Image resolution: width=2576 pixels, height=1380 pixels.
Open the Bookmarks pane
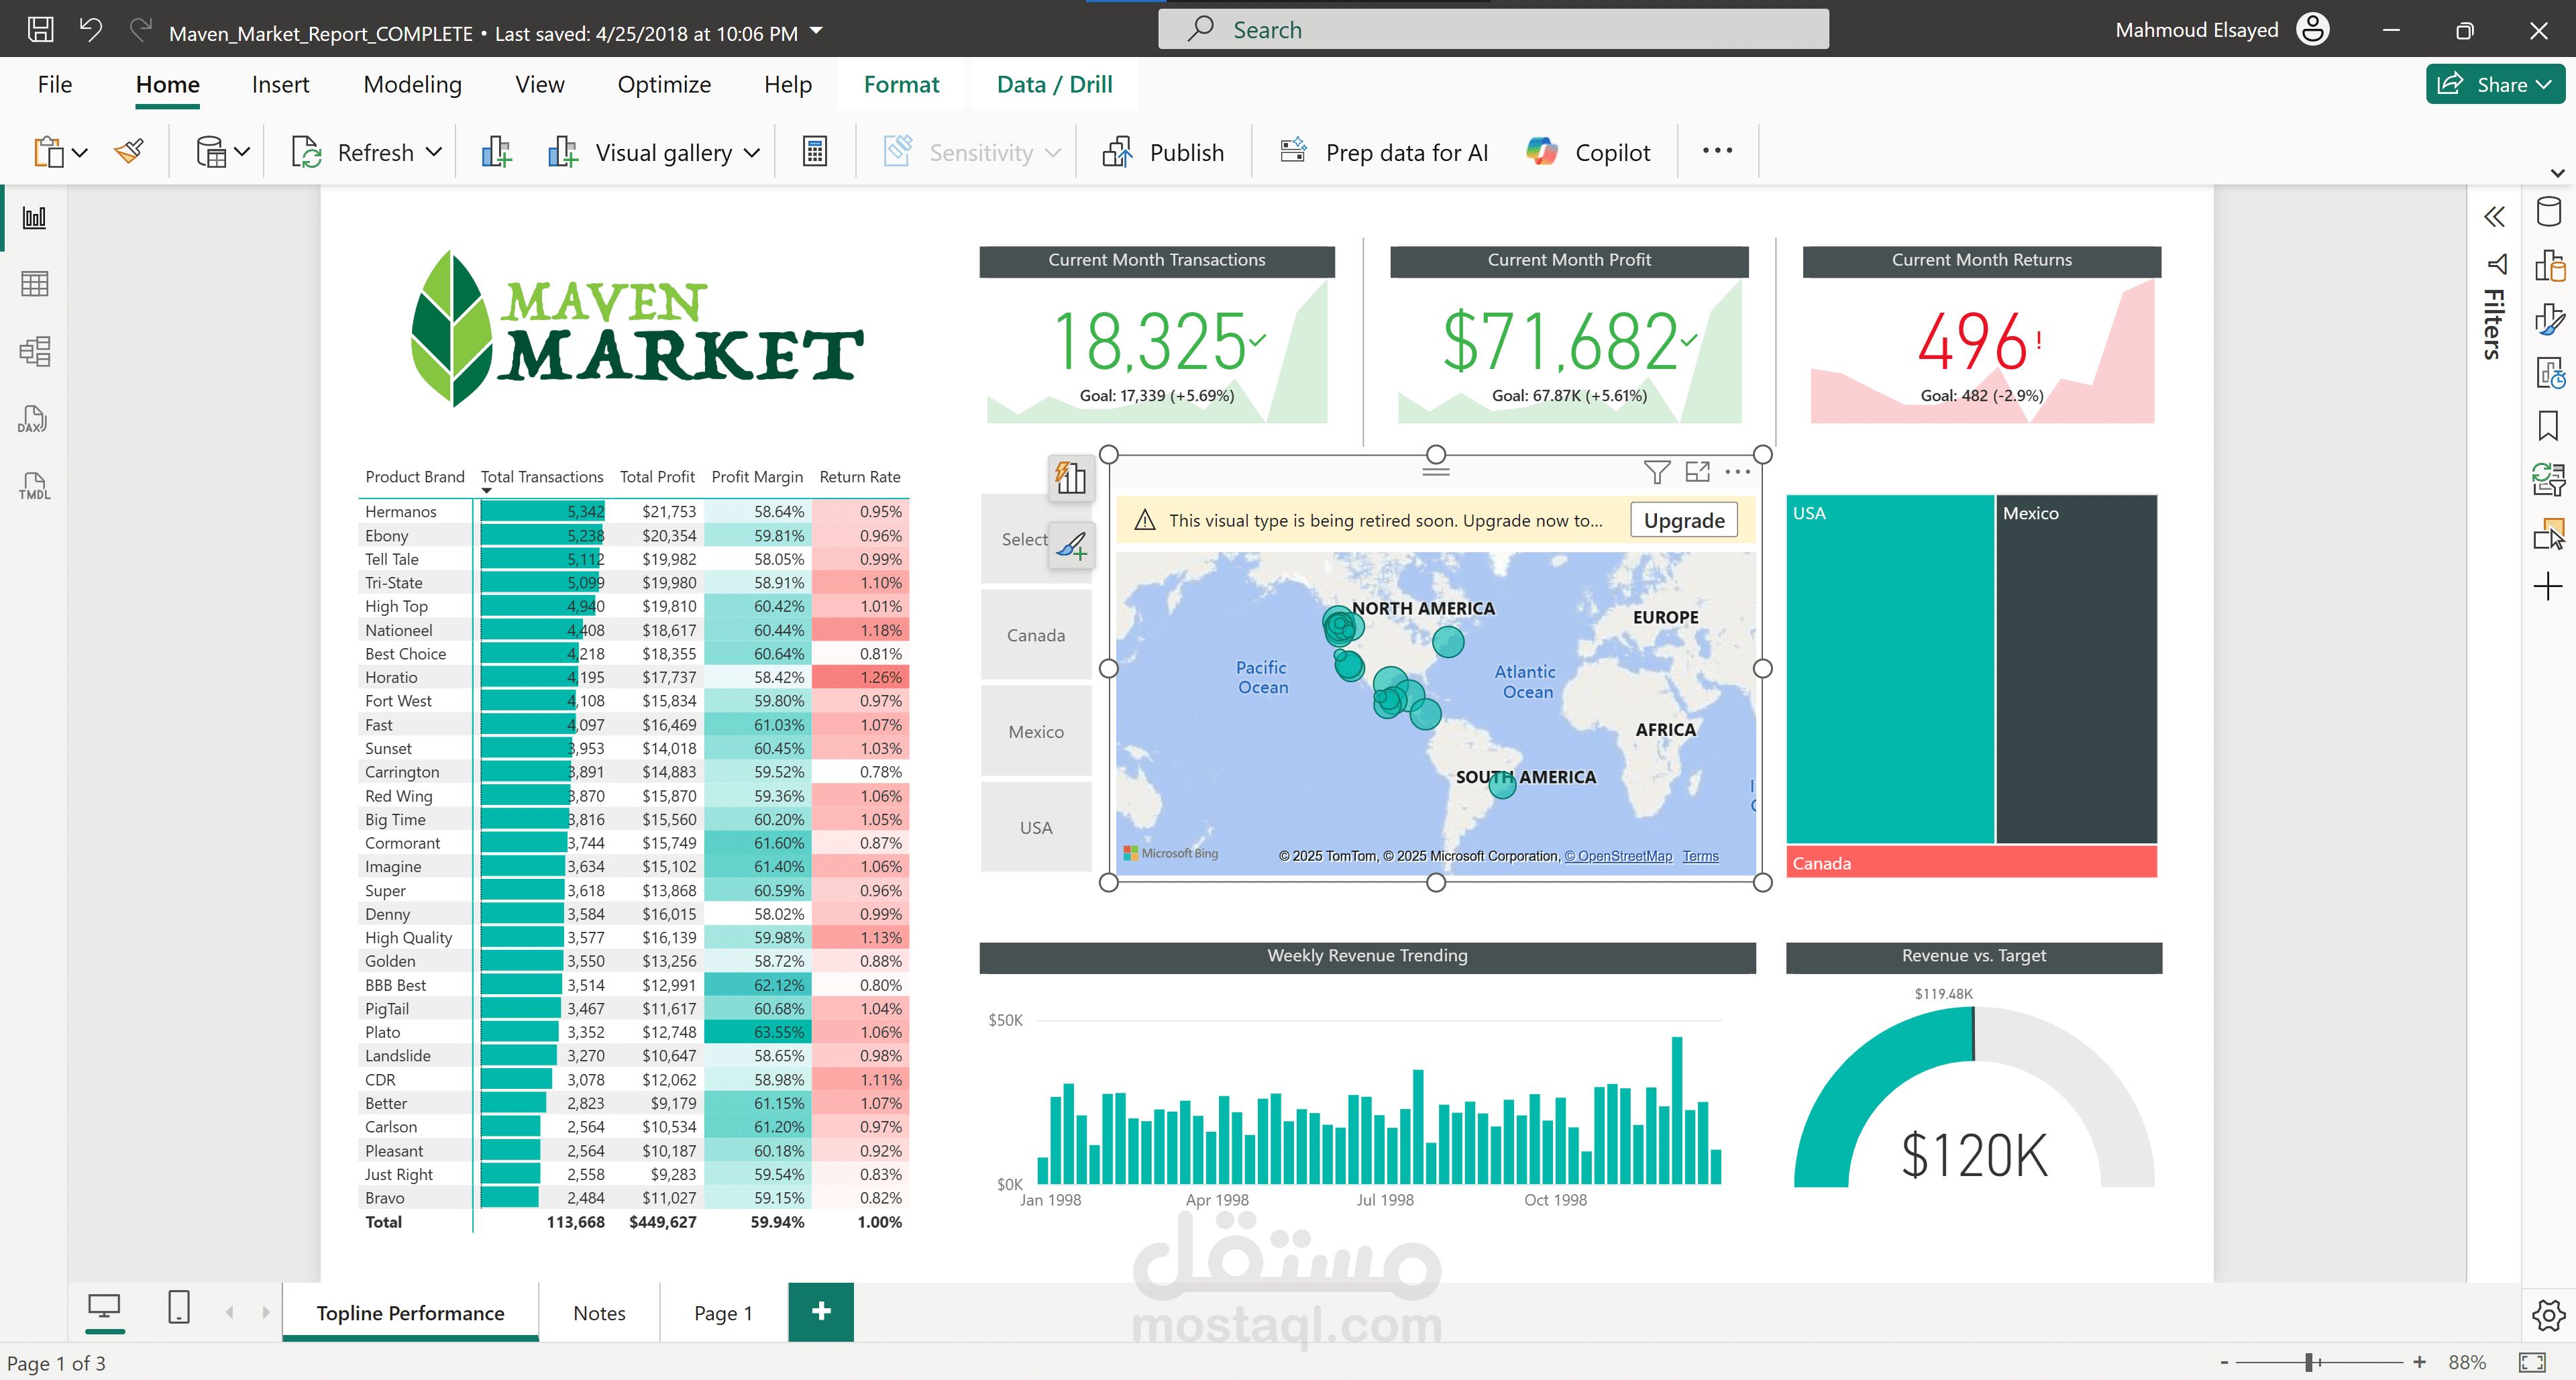point(2548,426)
